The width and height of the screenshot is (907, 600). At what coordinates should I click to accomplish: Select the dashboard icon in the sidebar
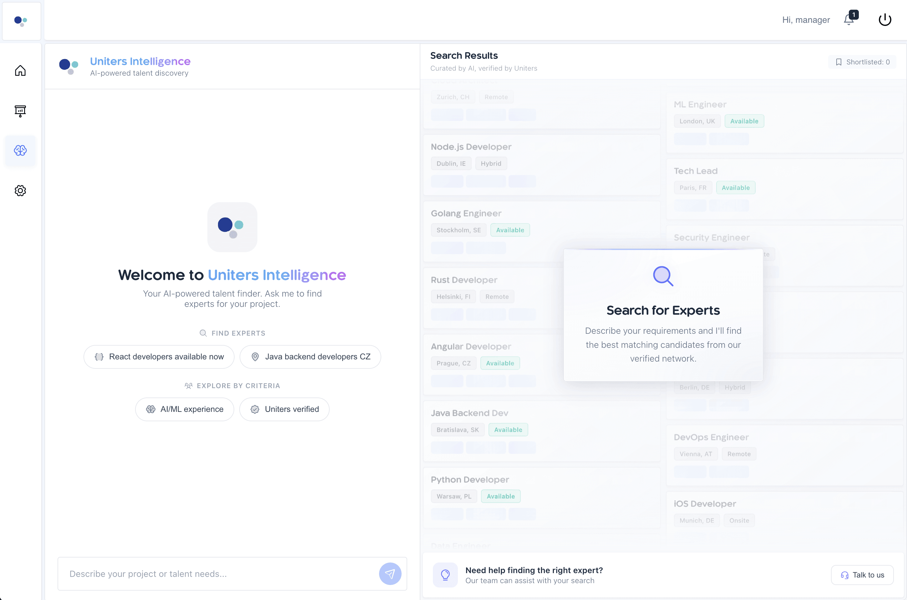tap(20, 111)
